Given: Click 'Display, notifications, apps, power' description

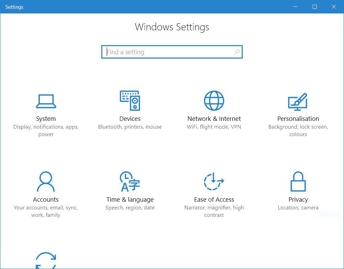Looking at the screenshot, I should (x=46, y=131).
